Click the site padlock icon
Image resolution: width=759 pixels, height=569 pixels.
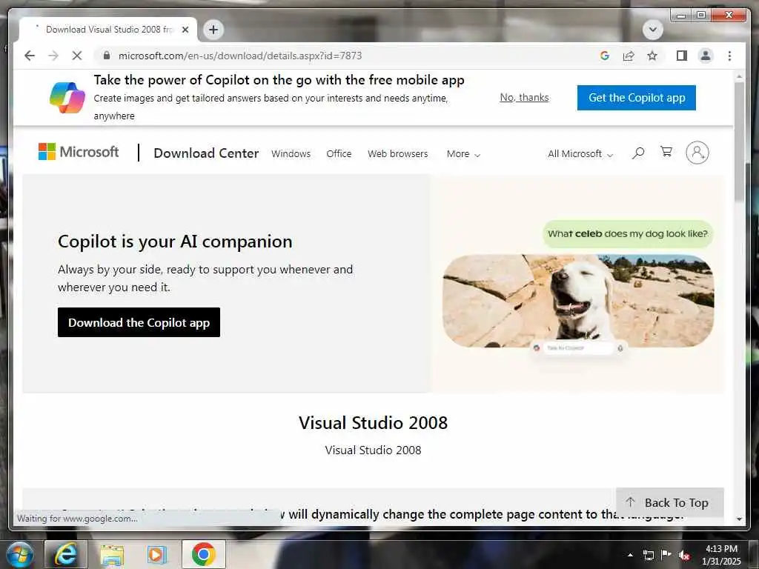(x=107, y=56)
